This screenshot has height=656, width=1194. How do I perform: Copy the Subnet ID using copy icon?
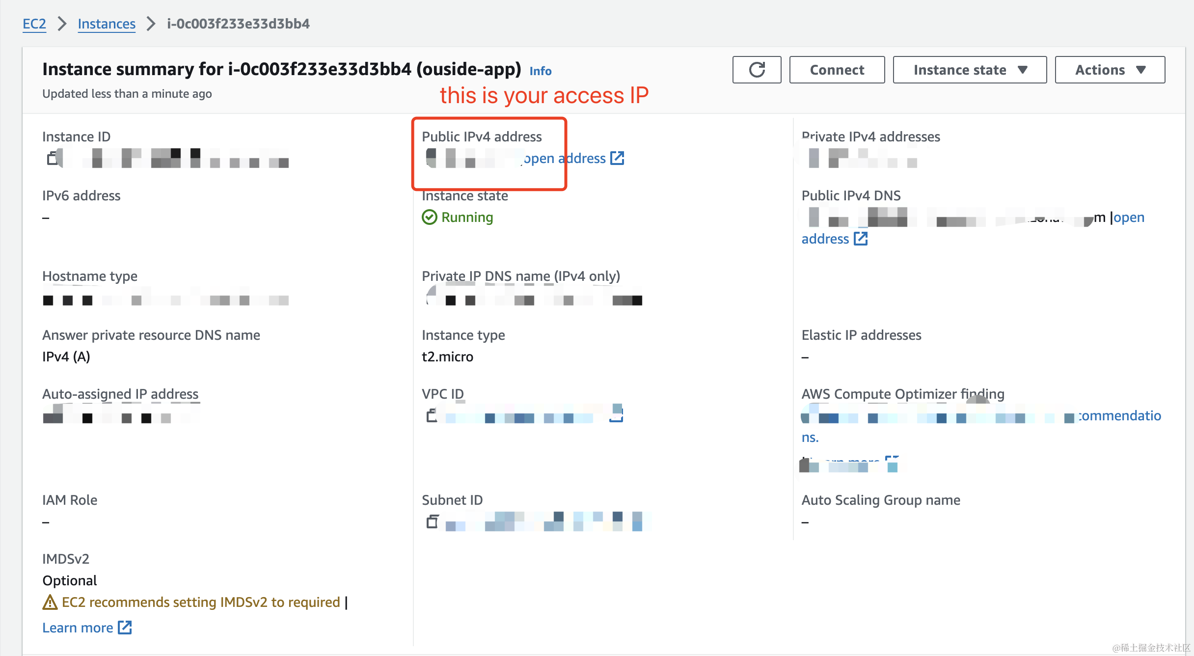[x=432, y=521]
